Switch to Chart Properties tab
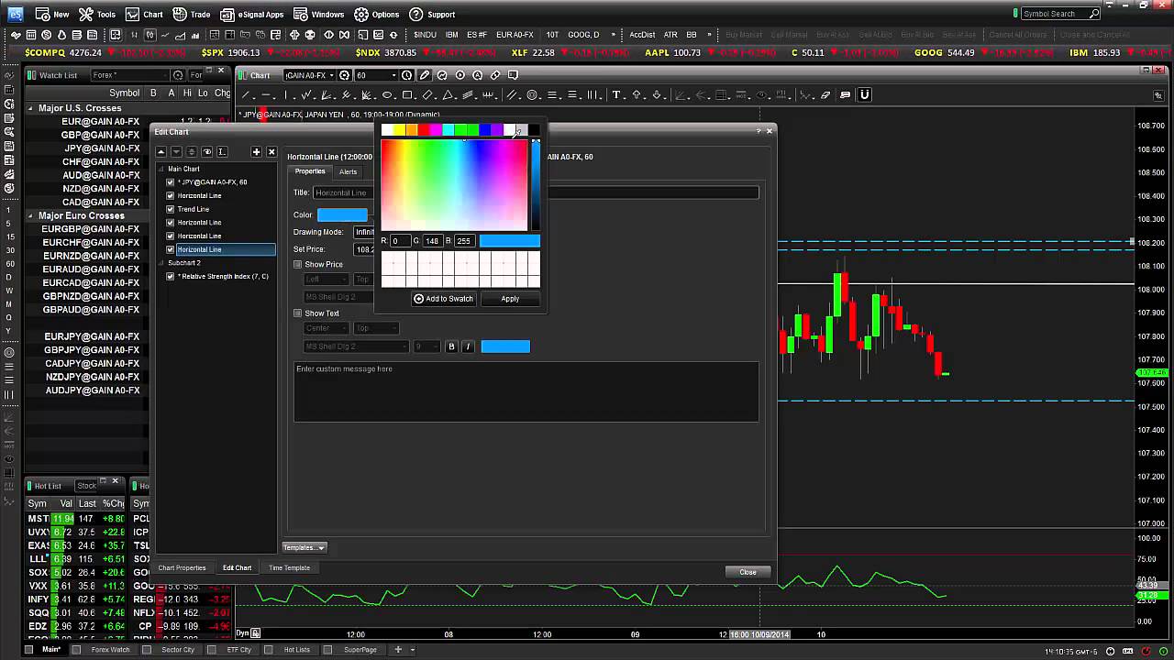 click(182, 567)
